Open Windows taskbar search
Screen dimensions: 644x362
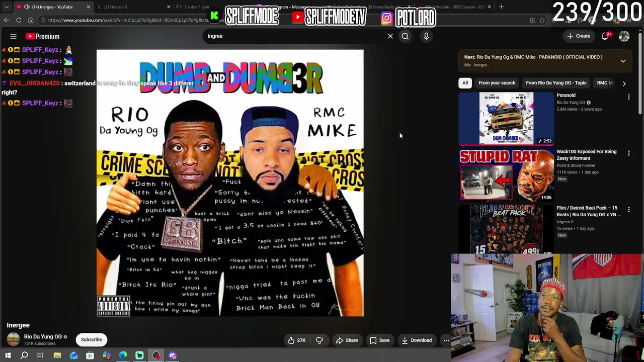(24, 356)
